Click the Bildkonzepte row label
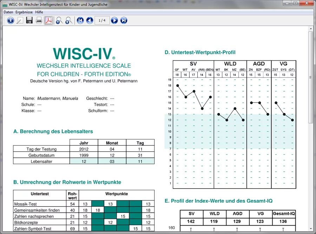This screenshot has height=234, width=316. [26, 222]
